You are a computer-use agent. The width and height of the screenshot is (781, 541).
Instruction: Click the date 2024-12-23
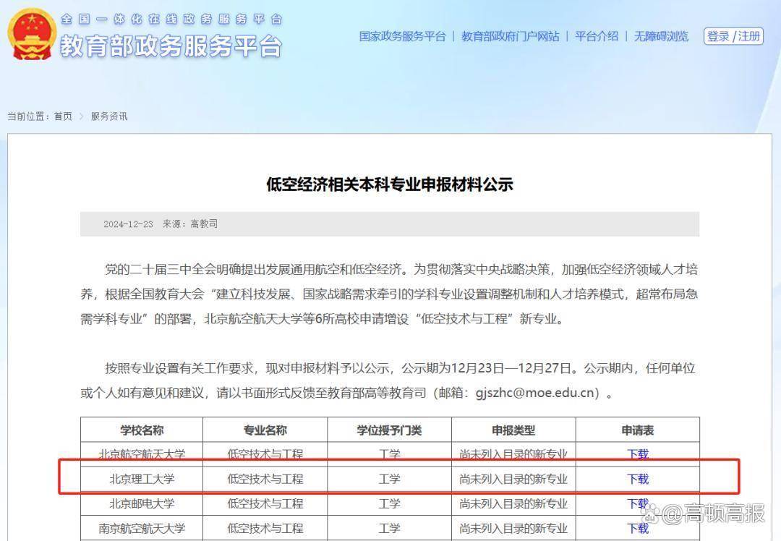click(x=128, y=224)
